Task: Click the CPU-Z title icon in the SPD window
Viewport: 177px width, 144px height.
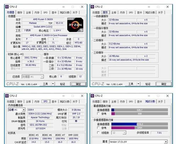Action: pos(7,96)
